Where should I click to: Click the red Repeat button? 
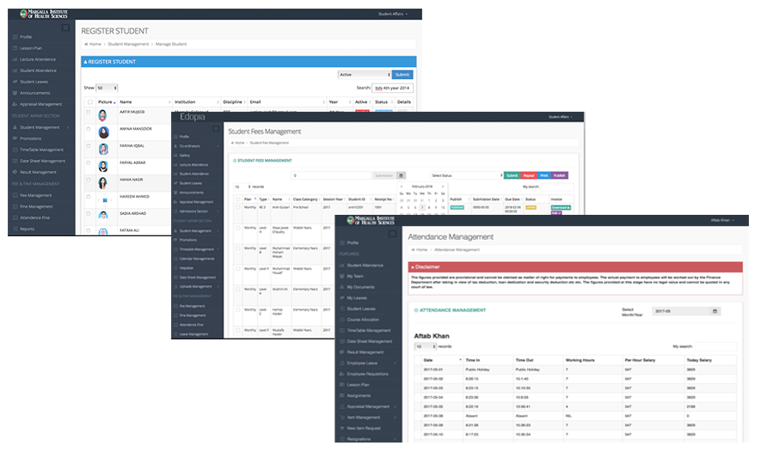pyautogui.click(x=529, y=175)
